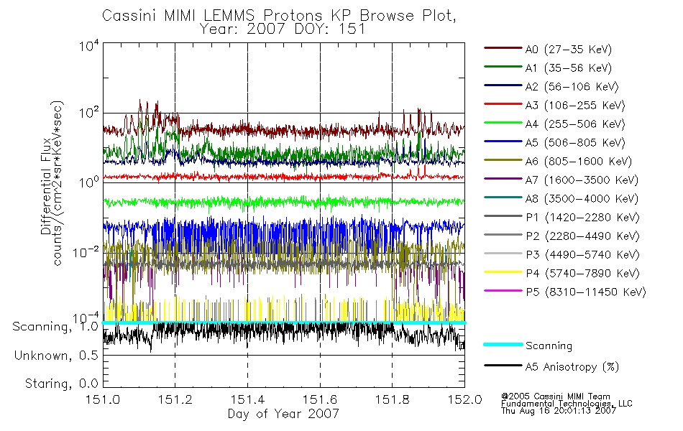Click the A1 (35-56 KeV) legend label
This screenshot has height=431, width=683.
[568, 68]
